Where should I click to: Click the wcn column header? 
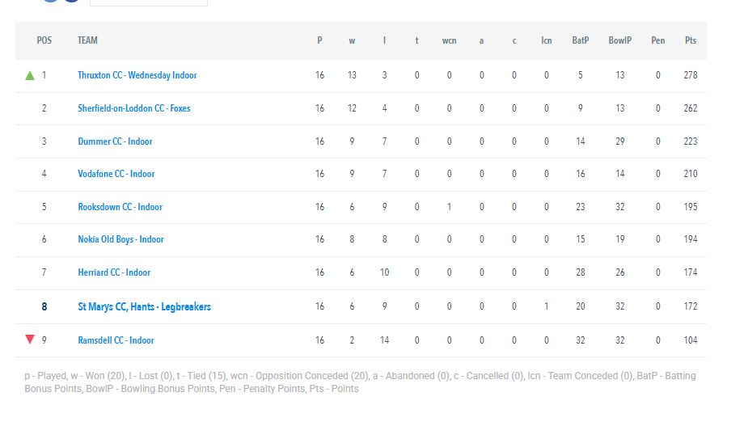449,40
